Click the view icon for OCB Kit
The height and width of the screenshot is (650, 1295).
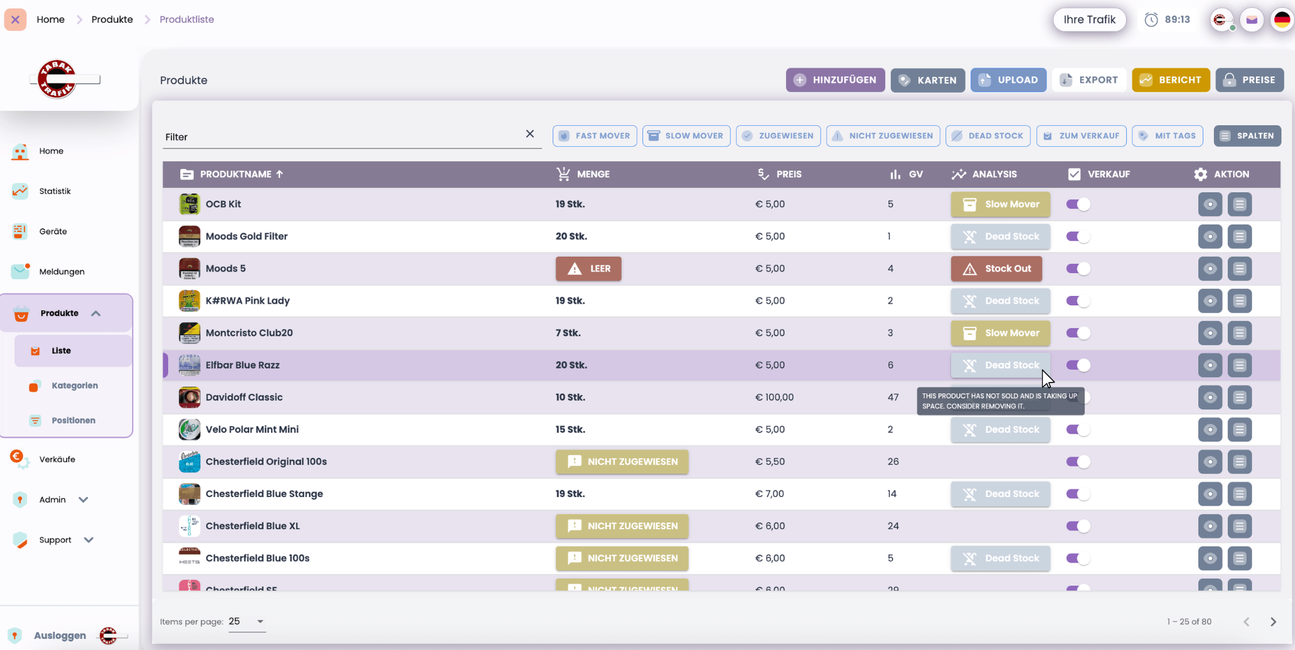pyautogui.click(x=1210, y=204)
